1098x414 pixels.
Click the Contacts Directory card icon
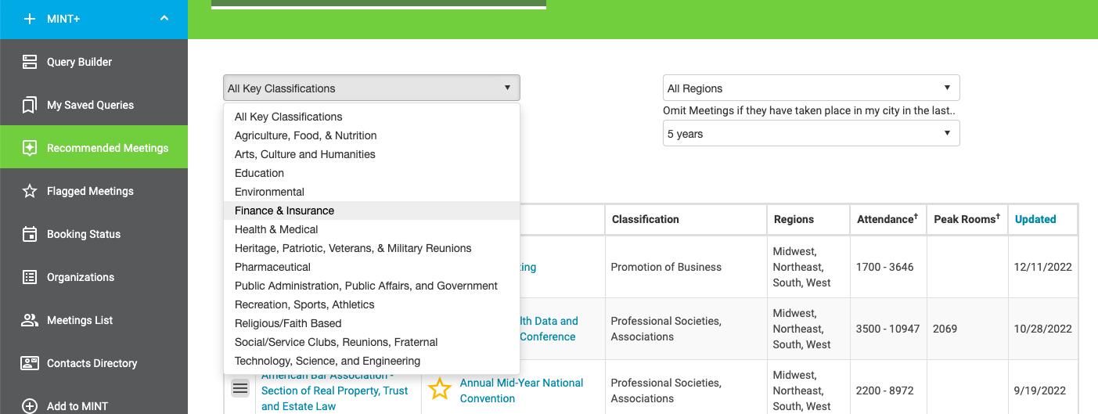click(x=30, y=363)
